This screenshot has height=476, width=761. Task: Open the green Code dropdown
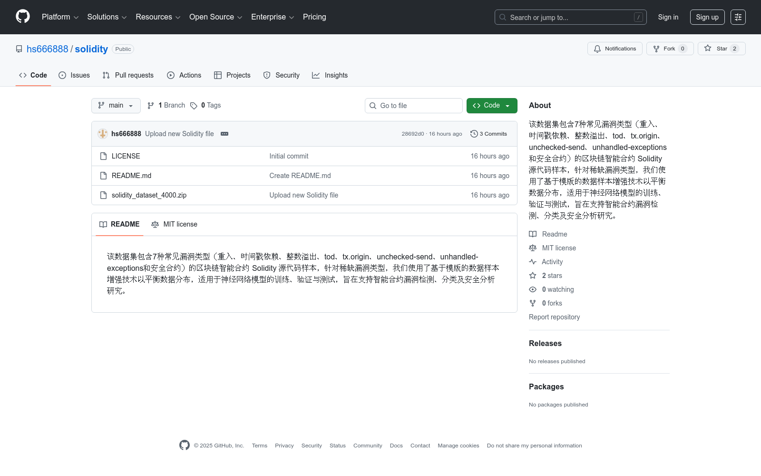tap(492, 106)
